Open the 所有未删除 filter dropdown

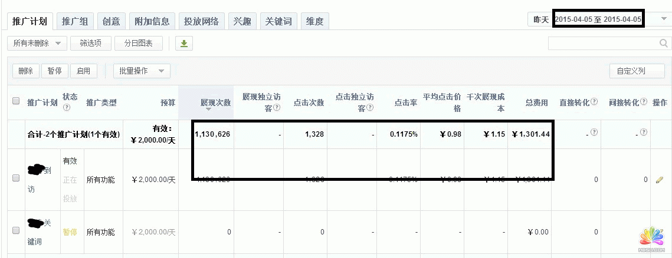point(37,43)
